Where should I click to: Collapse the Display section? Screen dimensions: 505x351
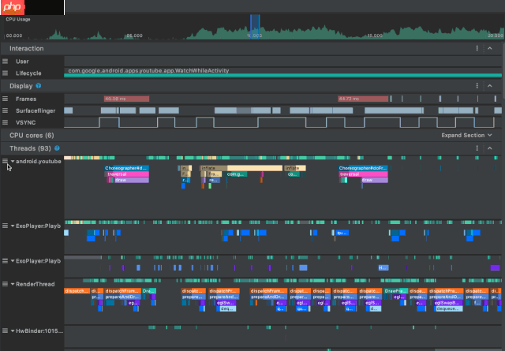pos(490,86)
